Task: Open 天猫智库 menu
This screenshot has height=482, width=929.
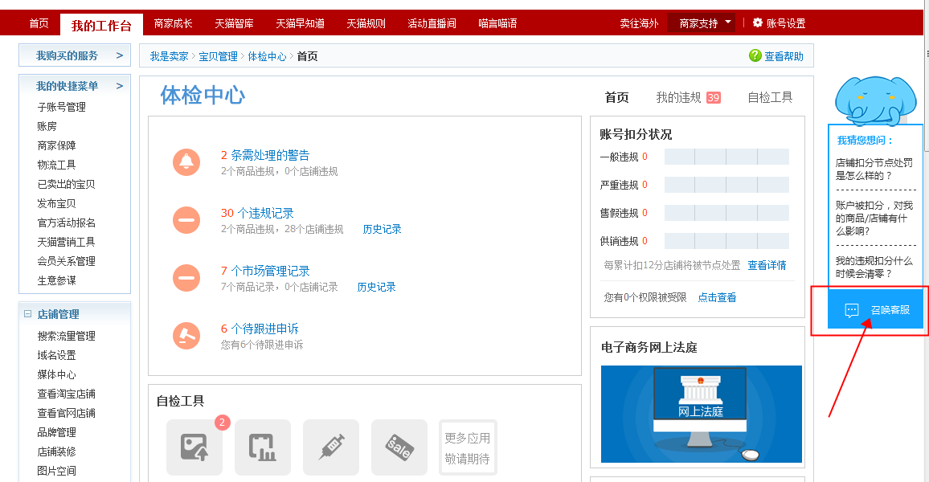Action: (234, 23)
